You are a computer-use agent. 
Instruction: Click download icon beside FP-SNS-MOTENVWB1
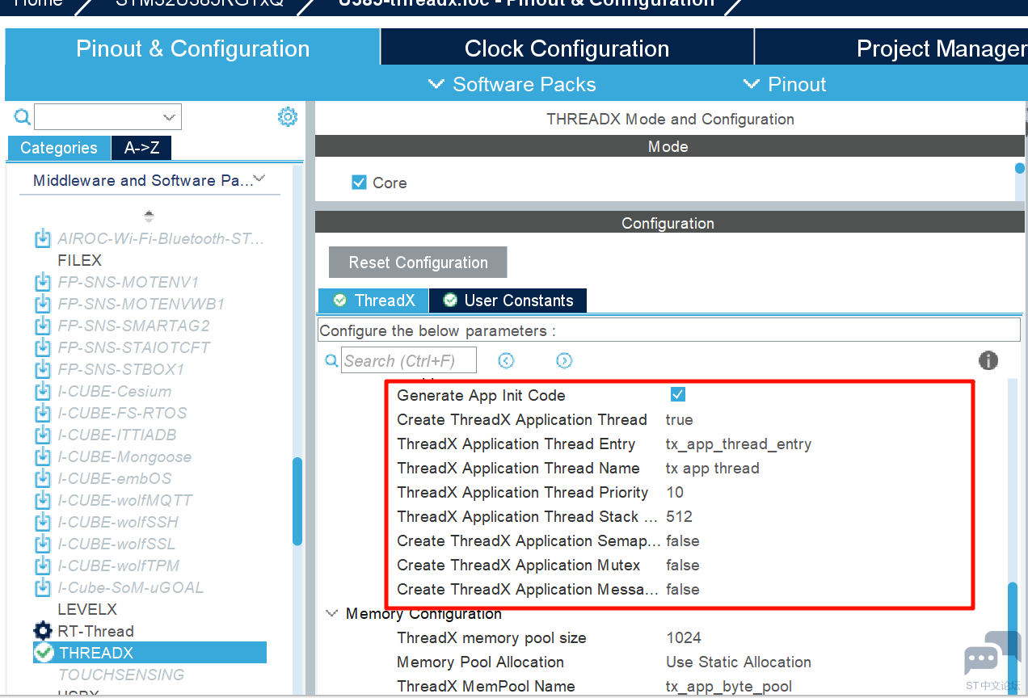coord(42,305)
